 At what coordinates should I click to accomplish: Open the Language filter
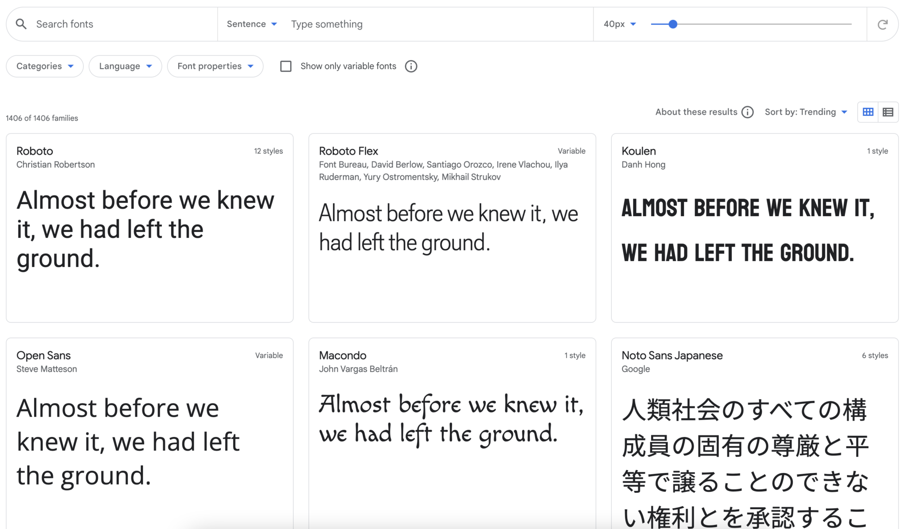125,66
